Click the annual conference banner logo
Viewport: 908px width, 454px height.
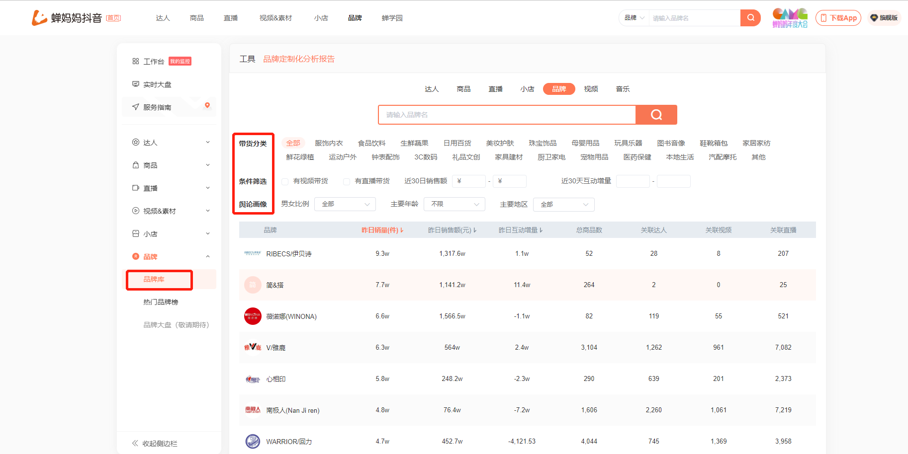pyautogui.click(x=790, y=18)
